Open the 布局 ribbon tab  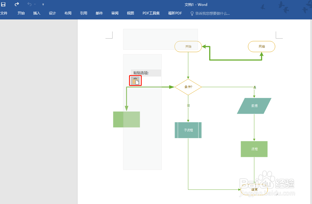[x=68, y=13]
